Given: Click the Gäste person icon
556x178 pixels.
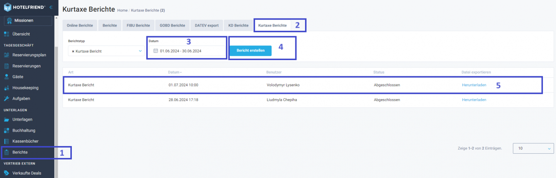Looking at the screenshot, I should click(7, 77).
